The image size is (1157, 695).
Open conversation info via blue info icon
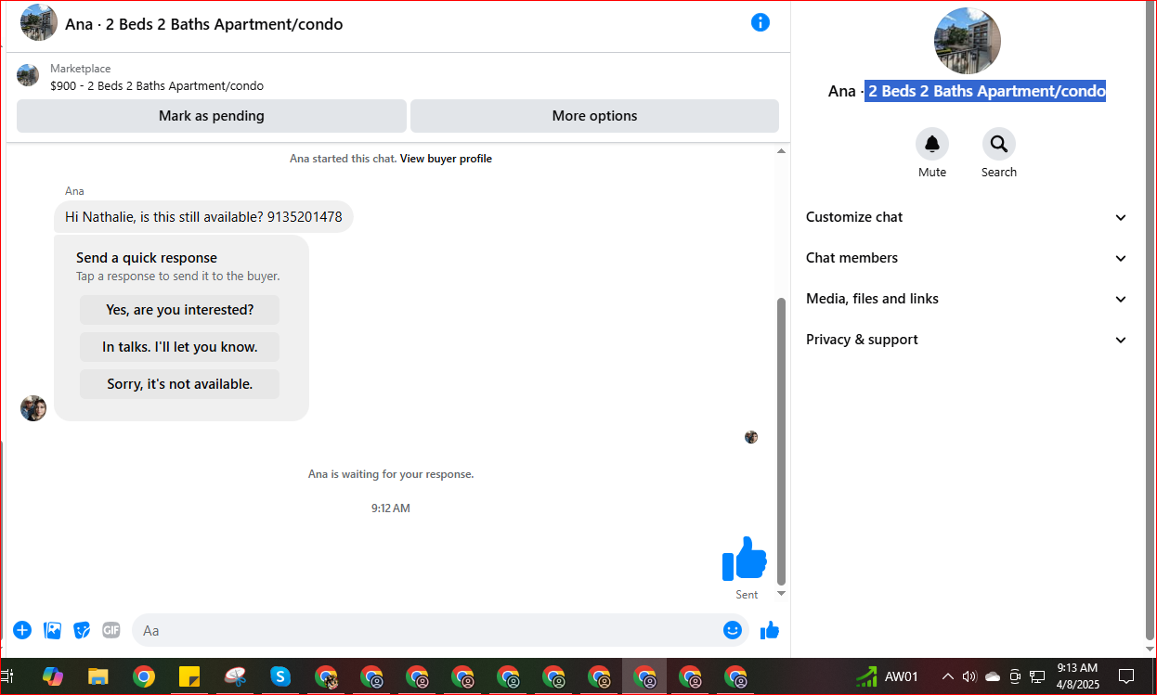(760, 22)
